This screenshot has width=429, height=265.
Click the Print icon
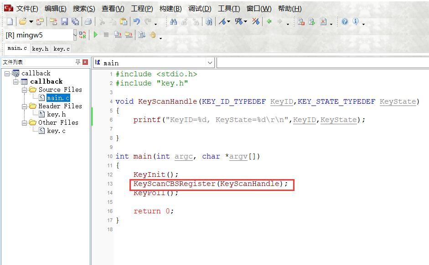(x=88, y=21)
